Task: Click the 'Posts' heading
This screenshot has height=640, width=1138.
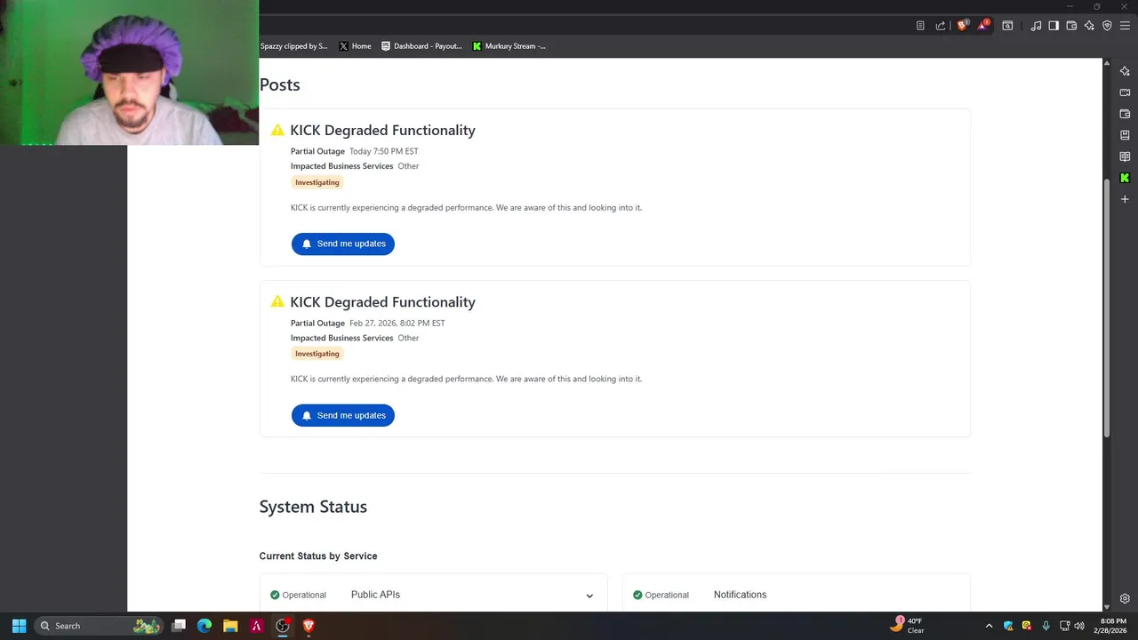Action: tap(279, 84)
